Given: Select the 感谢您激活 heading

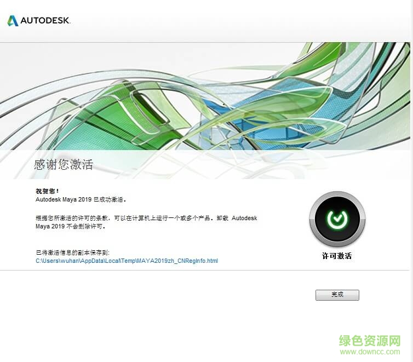Looking at the screenshot, I should [x=64, y=164].
